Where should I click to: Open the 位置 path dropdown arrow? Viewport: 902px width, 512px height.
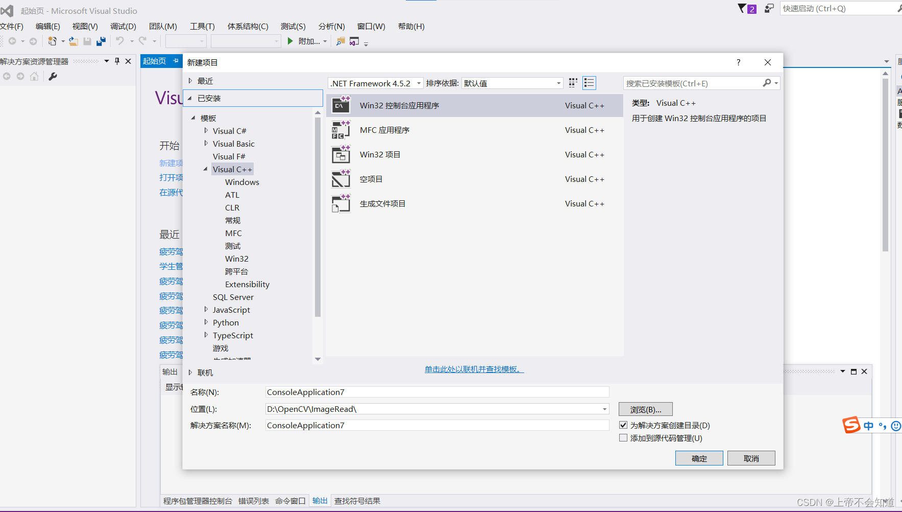coord(605,409)
